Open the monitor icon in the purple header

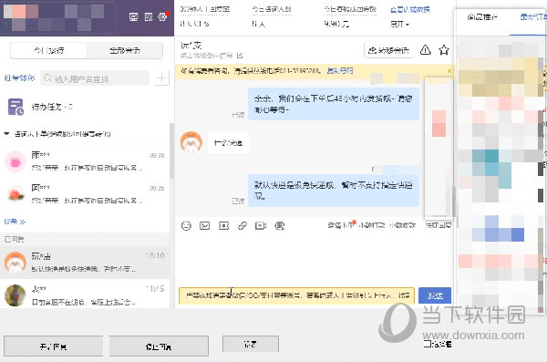pos(134,16)
